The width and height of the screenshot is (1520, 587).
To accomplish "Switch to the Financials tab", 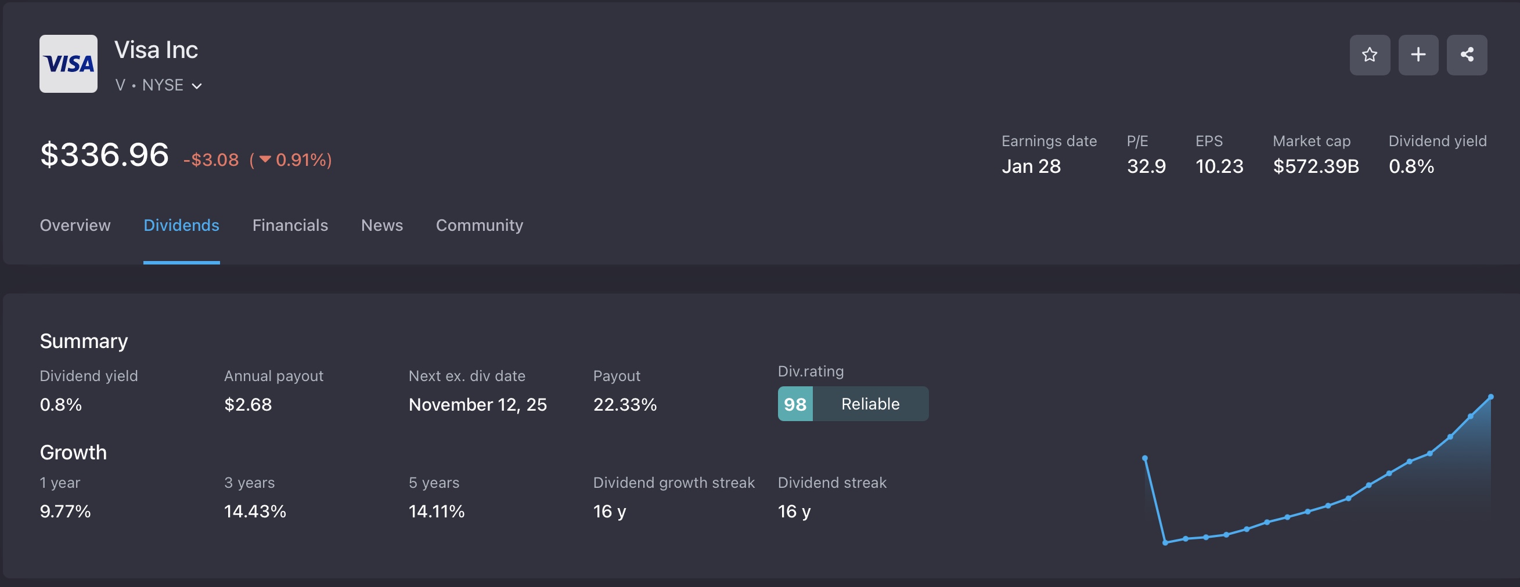I will click(x=290, y=225).
